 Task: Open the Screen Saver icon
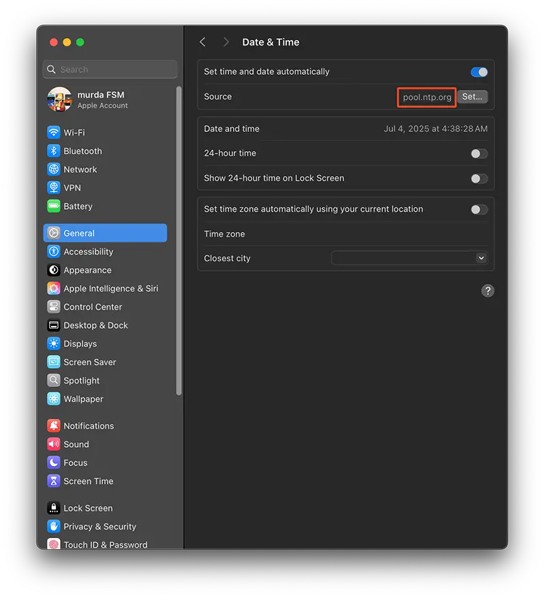pos(53,363)
